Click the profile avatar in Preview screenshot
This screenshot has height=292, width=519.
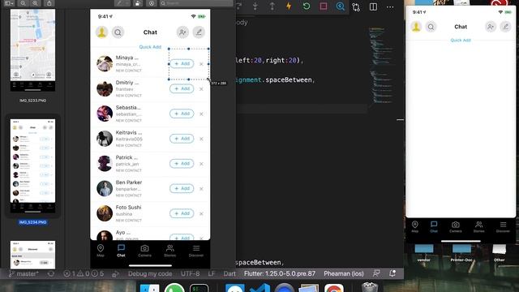(x=101, y=32)
